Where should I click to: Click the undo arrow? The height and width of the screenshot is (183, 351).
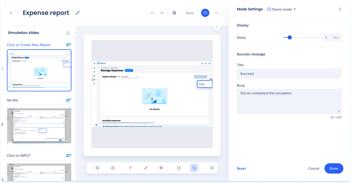[x=152, y=13]
